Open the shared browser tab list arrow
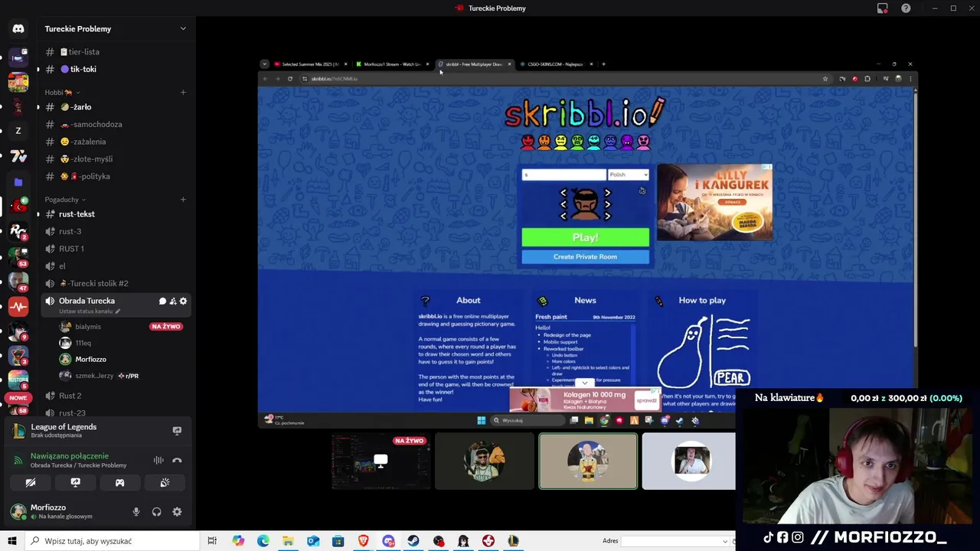The width and height of the screenshot is (980, 551). point(264,64)
